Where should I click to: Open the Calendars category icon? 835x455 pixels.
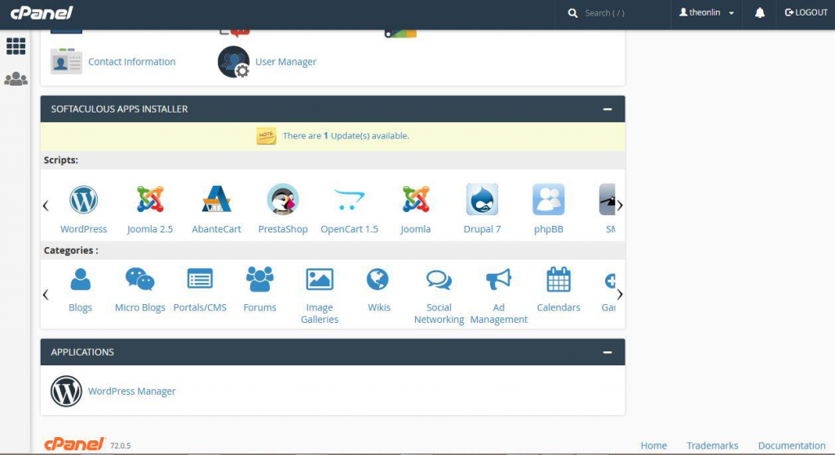(x=559, y=280)
